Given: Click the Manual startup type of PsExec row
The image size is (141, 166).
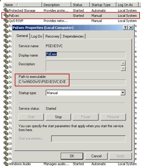Looking at the screenshot, I should pyautogui.click(x=97, y=16).
